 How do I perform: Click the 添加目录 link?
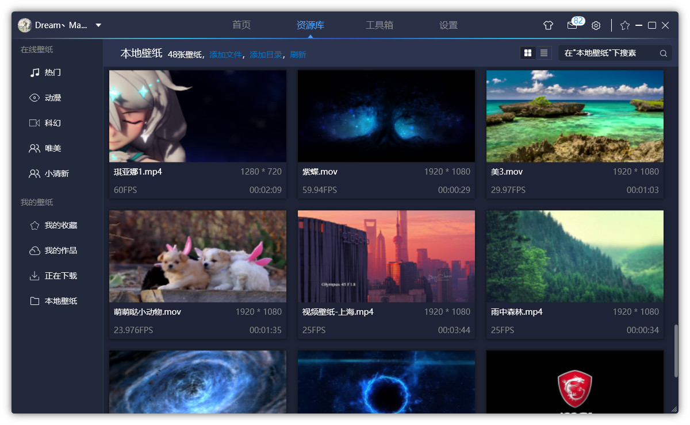(x=266, y=55)
